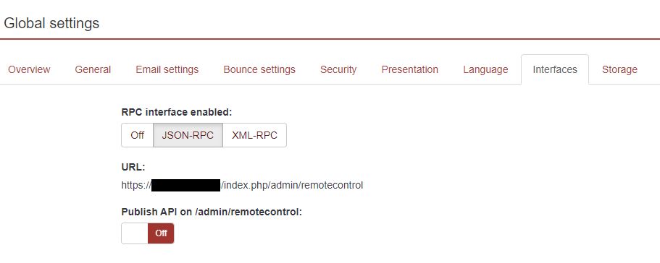Set RPC interface to Off
Viewport: 660px width, 263px height.
[137, 135]
